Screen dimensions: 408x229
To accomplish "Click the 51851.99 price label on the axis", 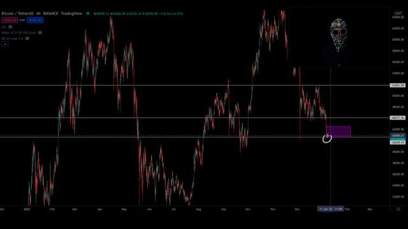I will coord(398,85).
